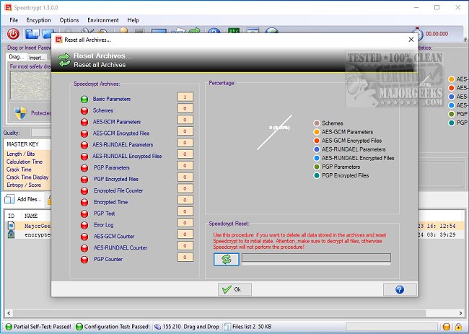Open the Options menu
The width and height of the screenshot is (469, 334).
[69, 20]
